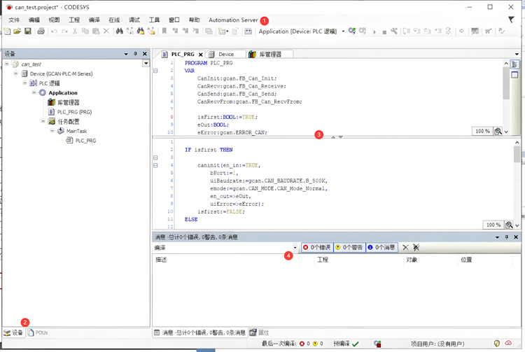Click the Login to device icon
This screenshot has height=352, width=525.
point(352,31)
